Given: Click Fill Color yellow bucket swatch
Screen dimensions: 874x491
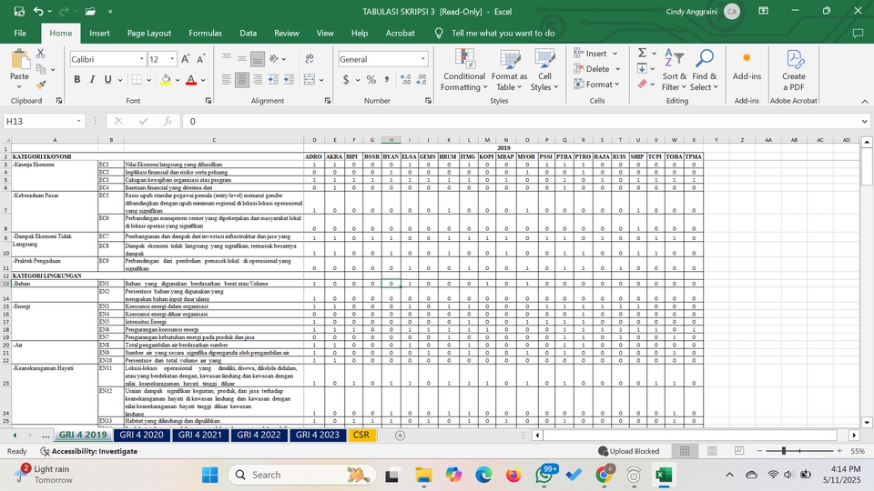Looking at the screenshot, I should pyautogui.click(x=166, y=80).
